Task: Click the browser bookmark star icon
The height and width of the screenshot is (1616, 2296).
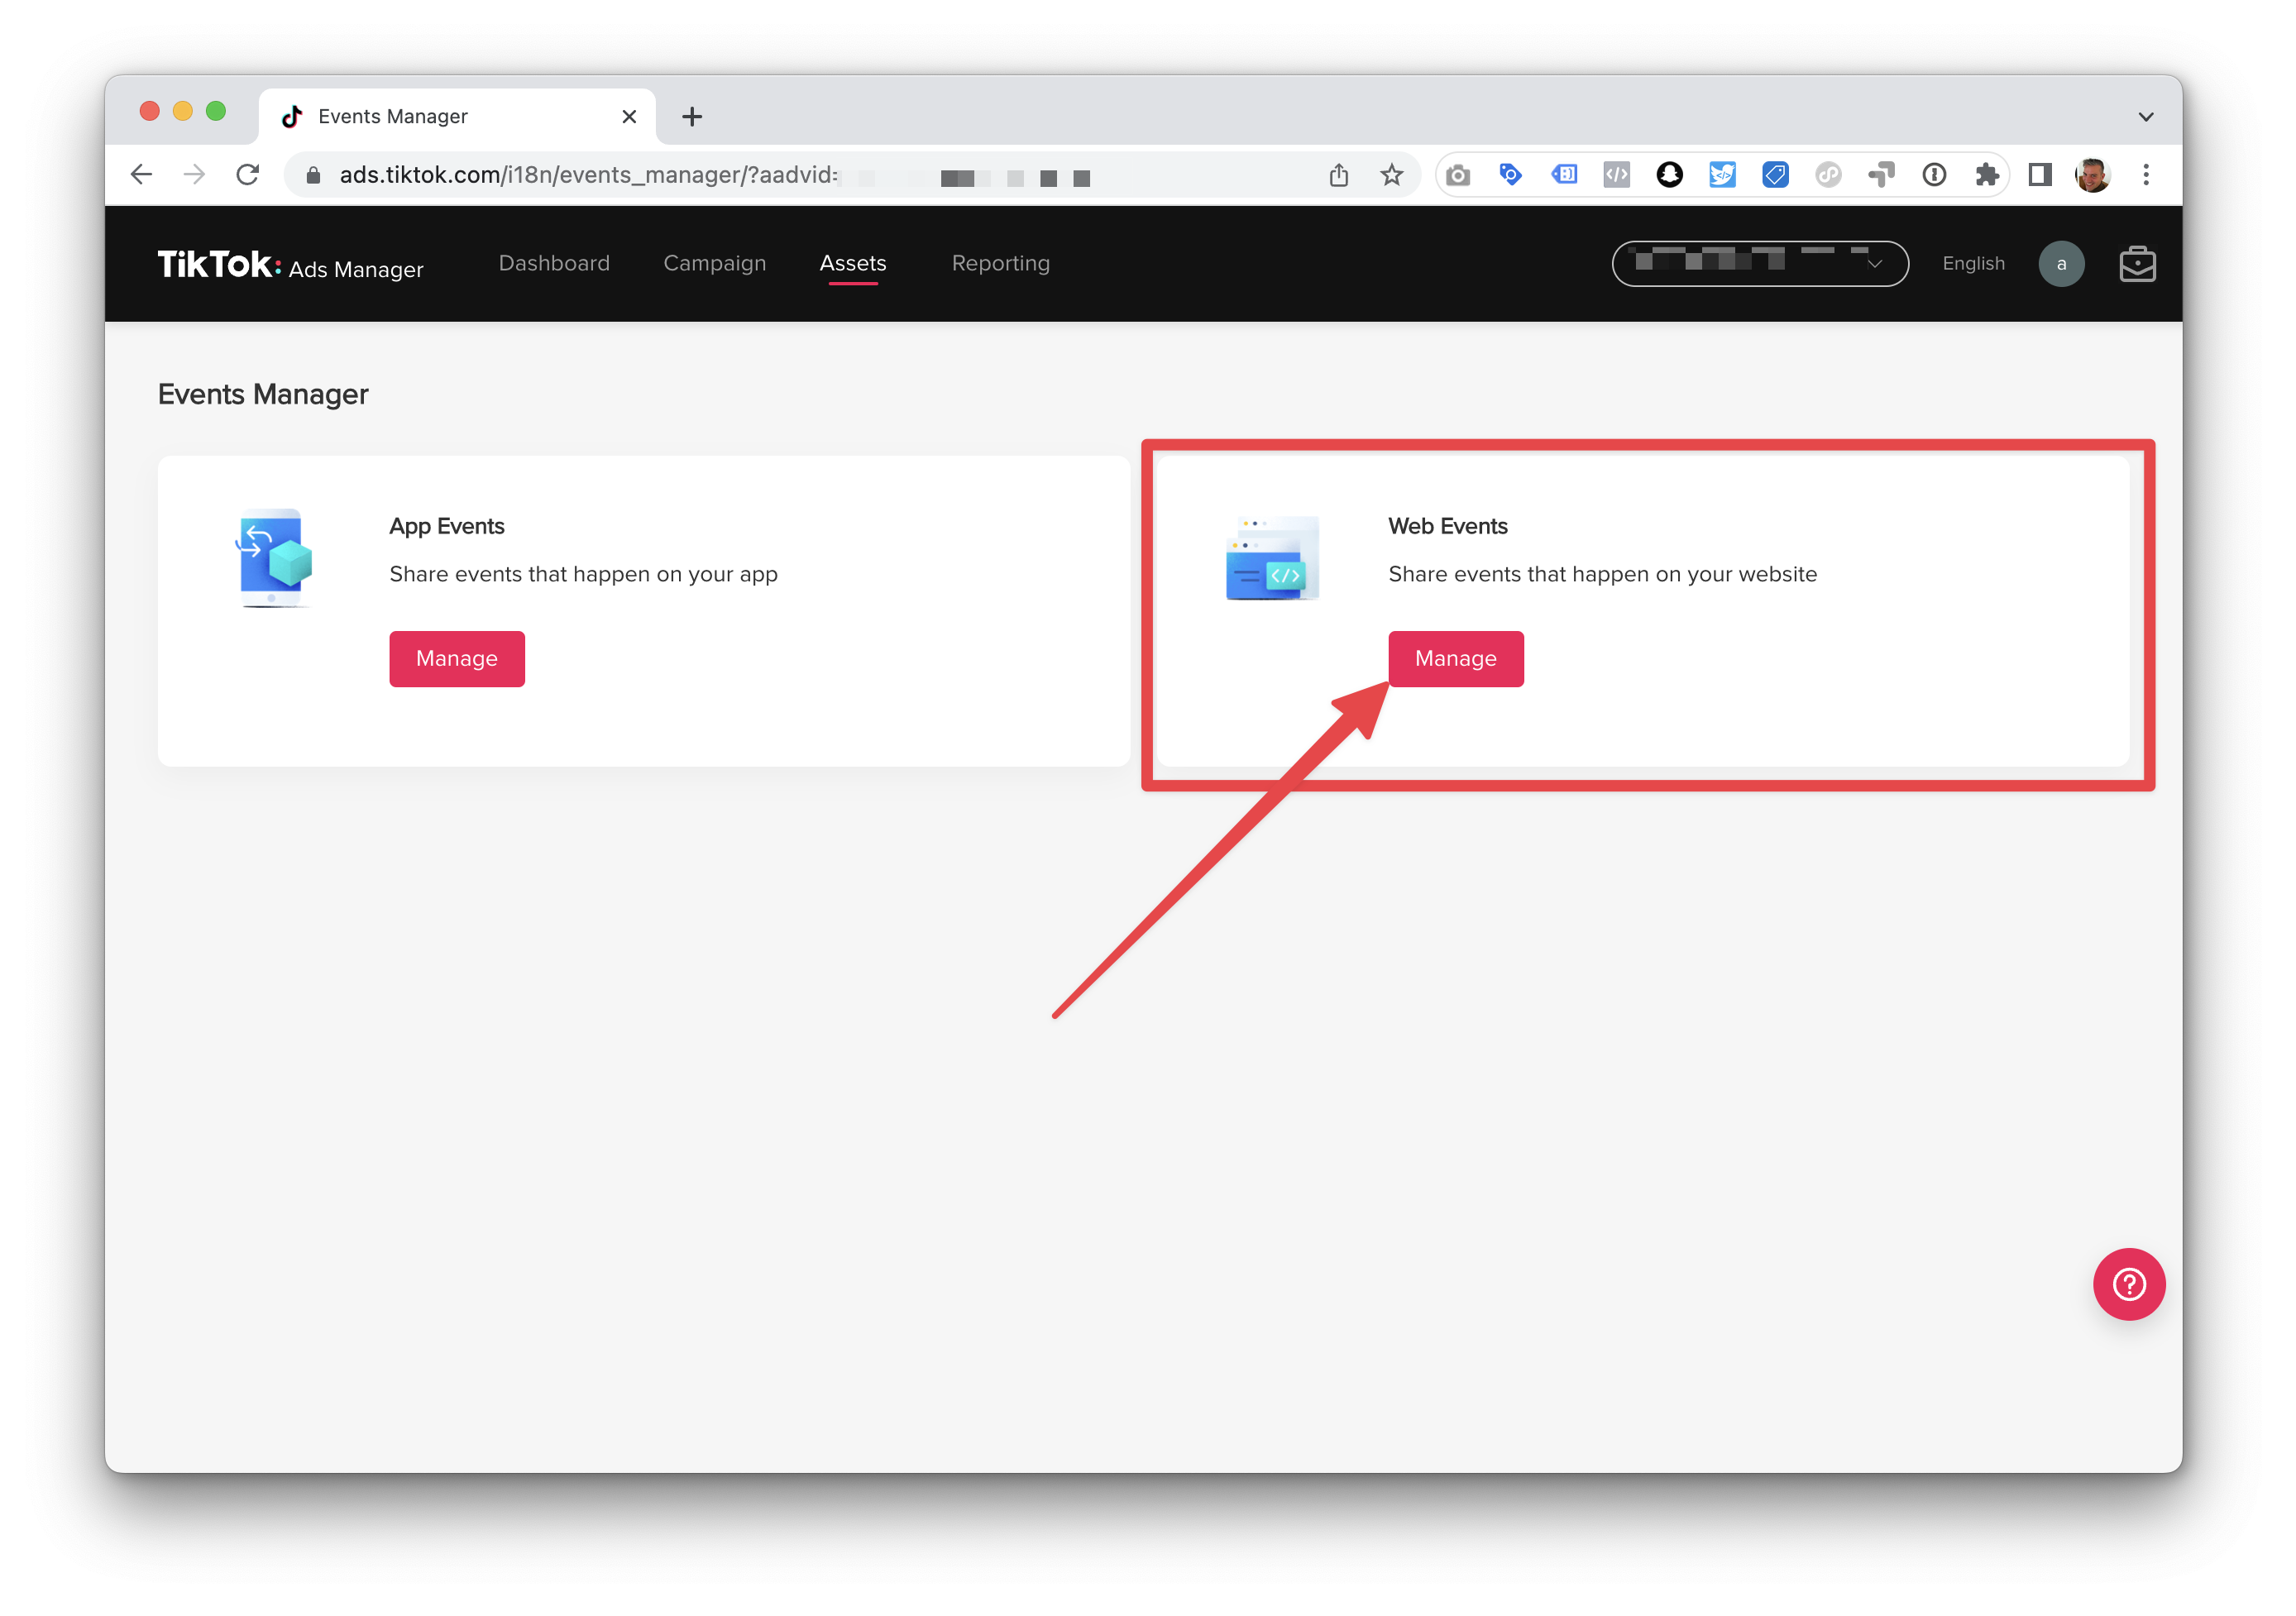Action: pyautogui.click(x=1390, y=173)
